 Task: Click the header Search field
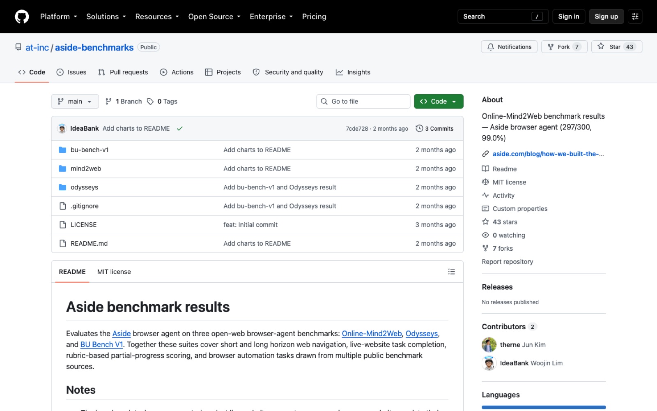pyautogui.click(x=503, y=16)
